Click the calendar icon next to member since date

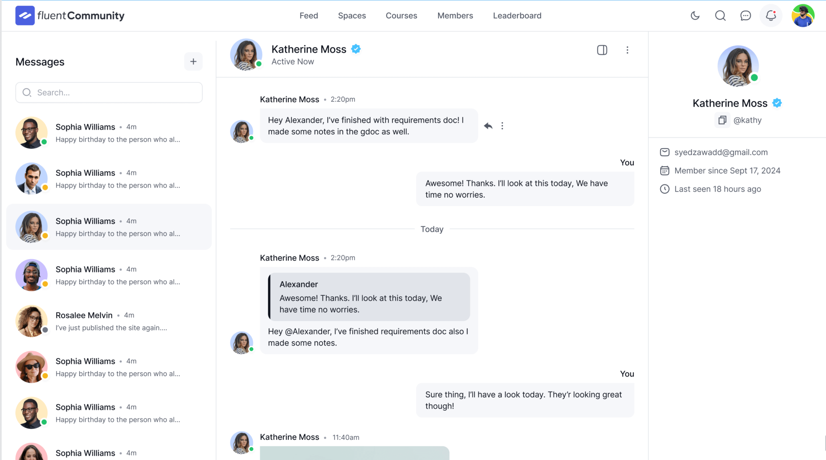664,170
